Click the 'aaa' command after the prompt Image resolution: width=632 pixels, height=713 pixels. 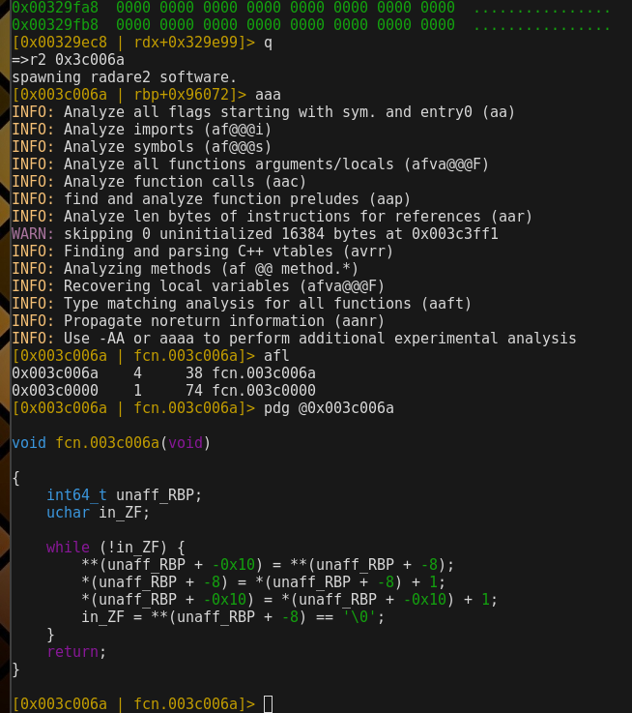(268, 95)
